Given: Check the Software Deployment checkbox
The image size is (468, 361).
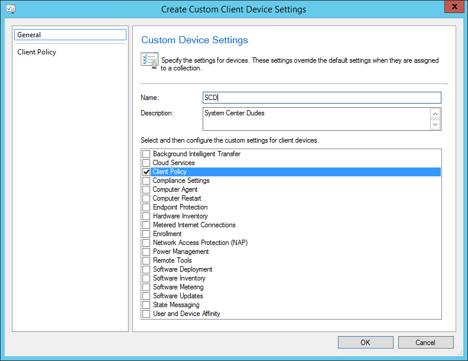Looking at the screenshot, I should 147,269.
